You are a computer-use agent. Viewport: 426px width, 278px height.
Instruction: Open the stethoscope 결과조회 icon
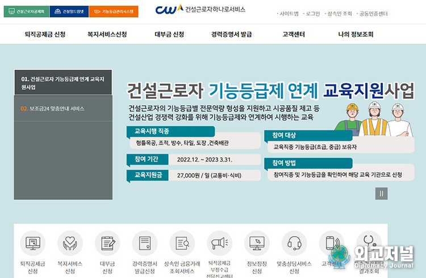point(369,243)
